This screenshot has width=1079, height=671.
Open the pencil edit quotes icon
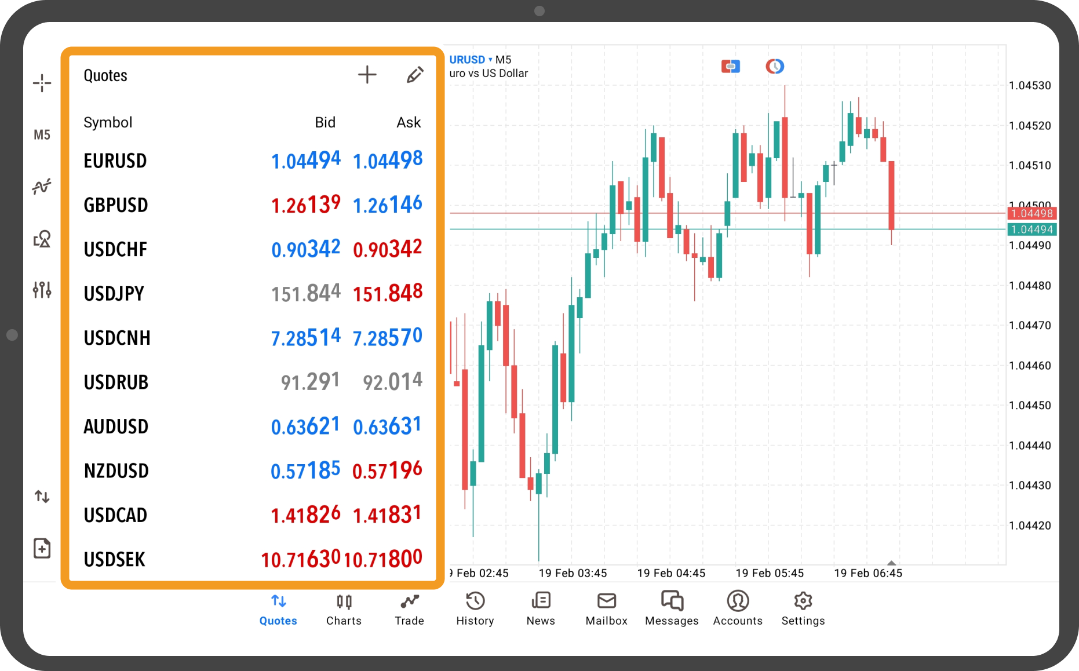click(x=414, y=75)
